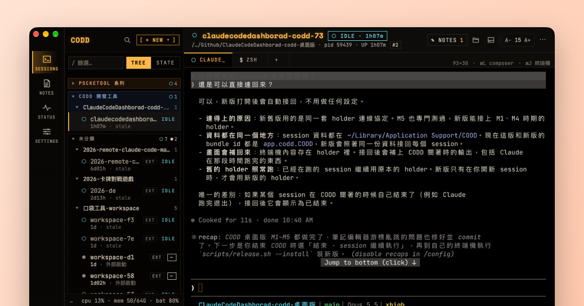Click status dot of workspace-58

tap(84, 276)
